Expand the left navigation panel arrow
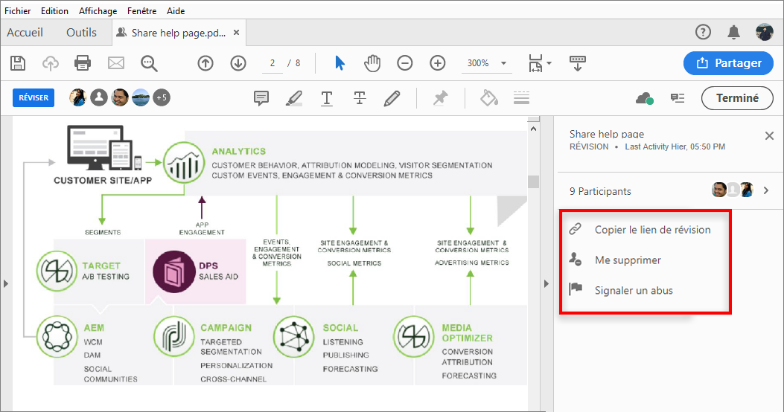Screen dimensions: 784x412 (x=6, y=283)
